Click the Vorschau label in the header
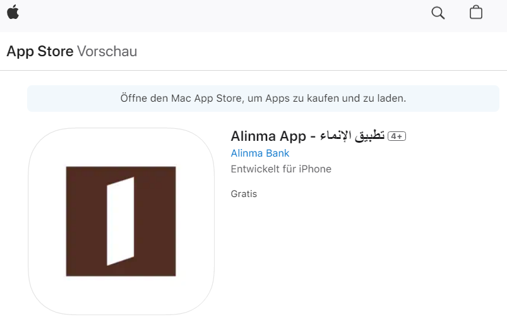Viewport: 507px width, 336px height. [107, 51]
